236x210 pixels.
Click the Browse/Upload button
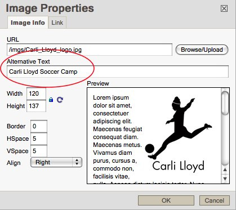(202, 50)
